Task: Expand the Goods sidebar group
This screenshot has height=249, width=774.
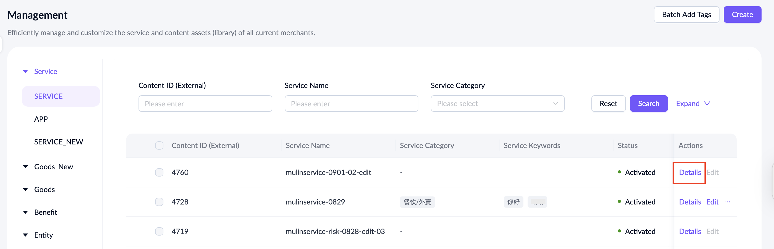Action: coord(25,190)
